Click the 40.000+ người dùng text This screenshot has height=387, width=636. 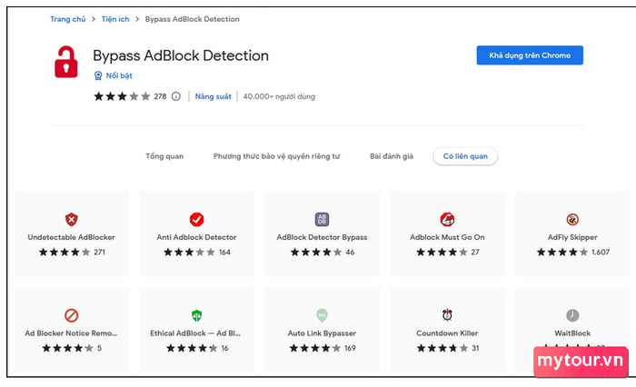click(279, 96)
